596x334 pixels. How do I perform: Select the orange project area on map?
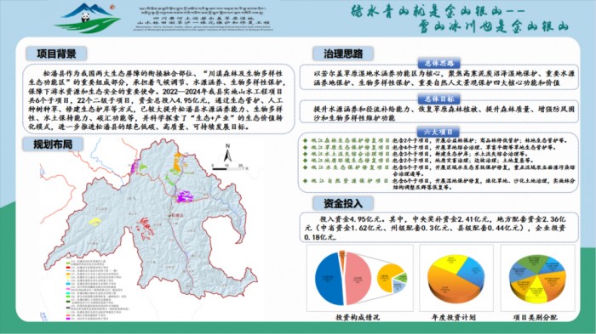click(177, 162)
